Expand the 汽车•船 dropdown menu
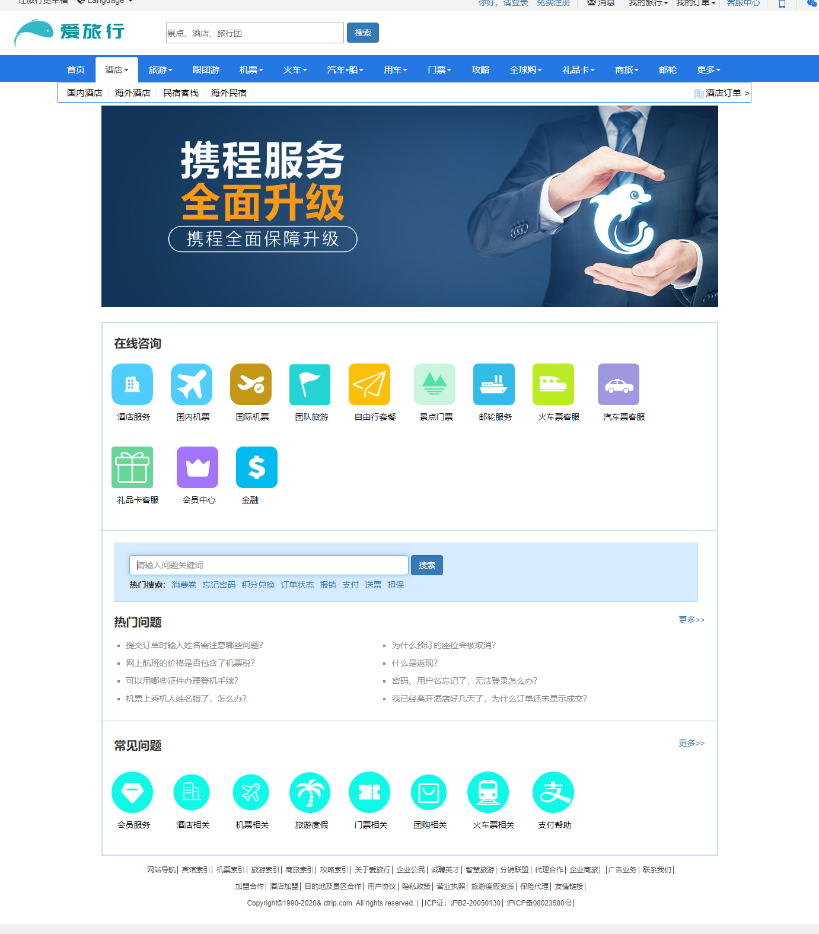 [345, 69]
